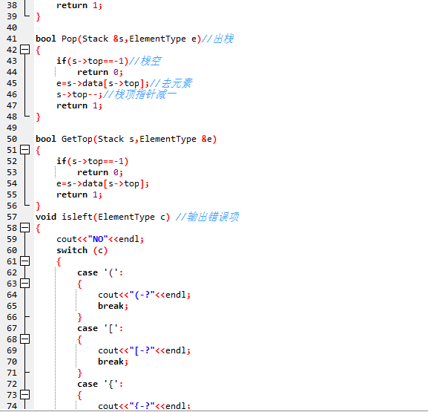428x412 pixels.
Task: Click line number 41 in the gutter
Action: (12, 39)
